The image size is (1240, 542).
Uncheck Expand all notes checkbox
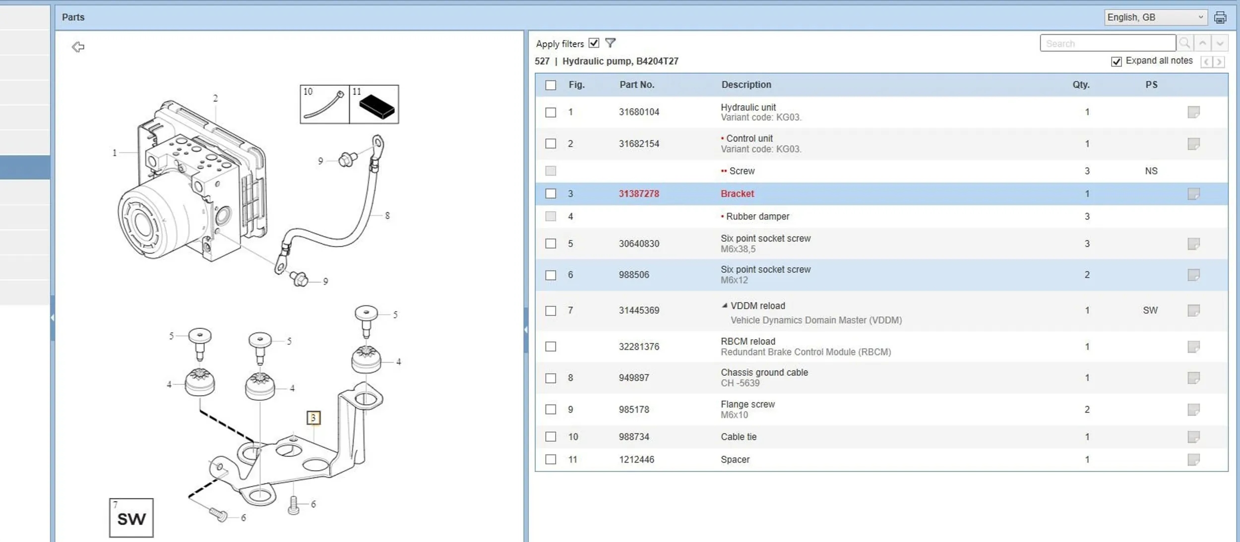point(1116,61)
